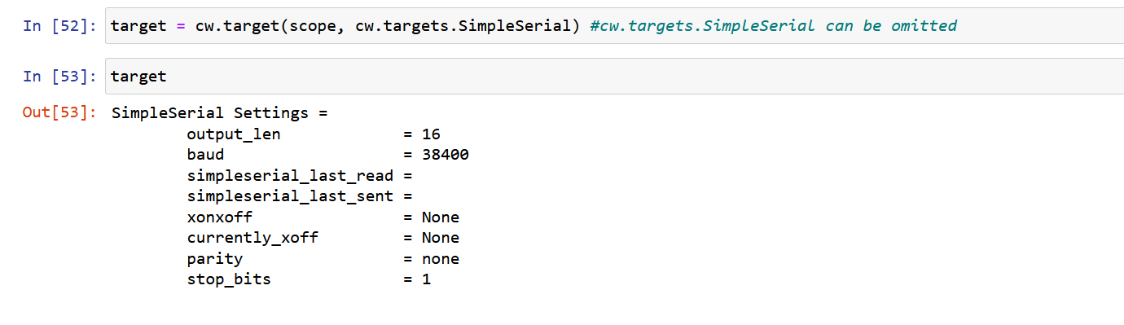Click the output_len value 16
This screenshot has width=1124, height=325.
(431, 134)
